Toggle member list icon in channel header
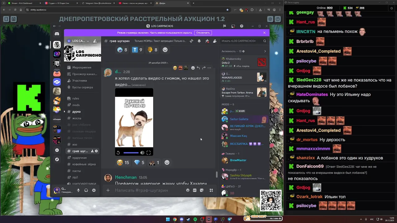Image resolution: width=397 pixels, height=223 pixels. pos(215,41)
